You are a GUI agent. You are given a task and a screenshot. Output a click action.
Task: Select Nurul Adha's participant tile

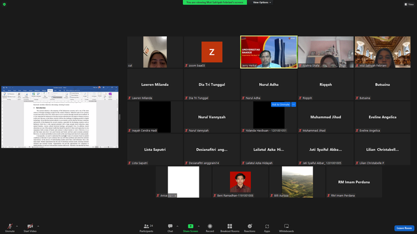tap(269, 84)
